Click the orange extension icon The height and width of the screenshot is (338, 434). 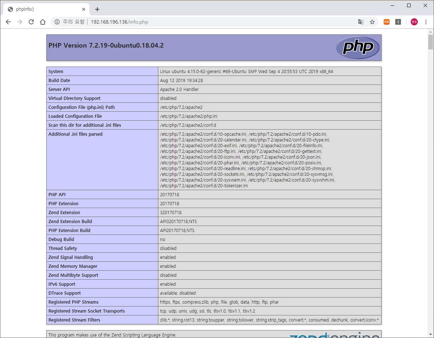387,22
